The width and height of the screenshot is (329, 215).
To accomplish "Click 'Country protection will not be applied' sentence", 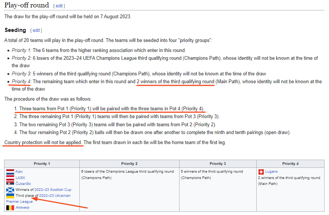I will [x=43, y=142].
